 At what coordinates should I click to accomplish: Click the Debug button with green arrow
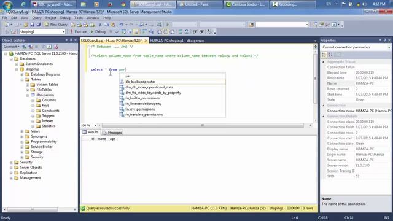[x=98, y=32]
